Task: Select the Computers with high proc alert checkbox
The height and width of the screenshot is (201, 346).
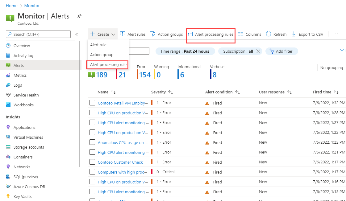Action: coord(92,172)
